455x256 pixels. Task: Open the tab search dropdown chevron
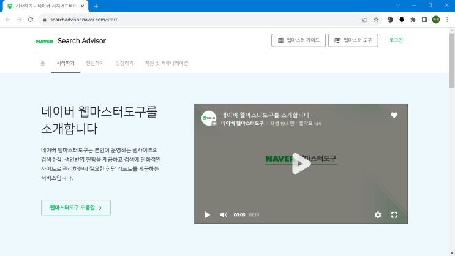click(x=398, y=6)
